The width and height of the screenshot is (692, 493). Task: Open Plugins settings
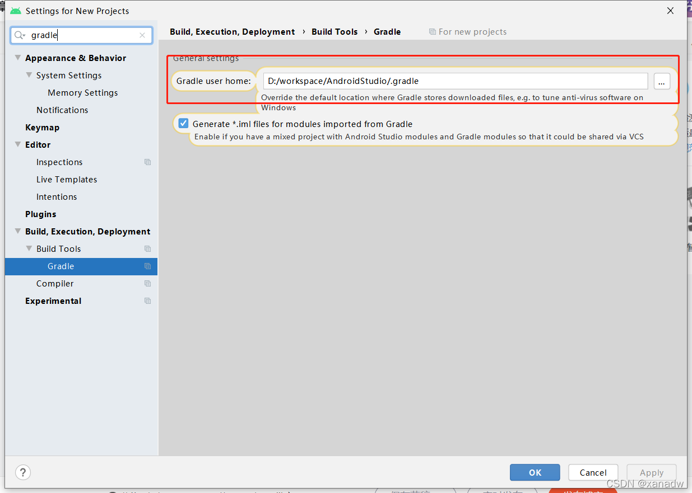[x=41, y=214]
